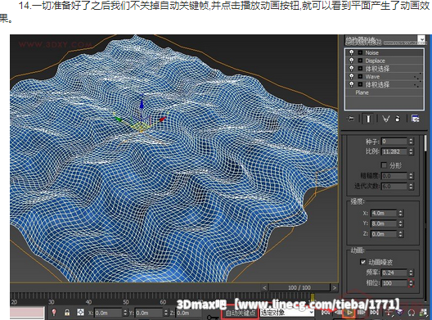Viewport: 432px width, 320px height.
Task: Click the 粗糙度 roughness input field
Action: (x=394, y=176)
